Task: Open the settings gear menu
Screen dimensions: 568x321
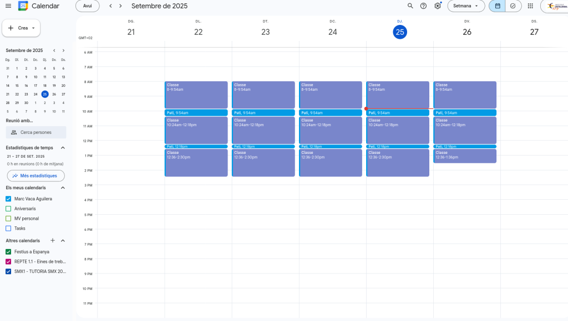Action: pos(438,6)
